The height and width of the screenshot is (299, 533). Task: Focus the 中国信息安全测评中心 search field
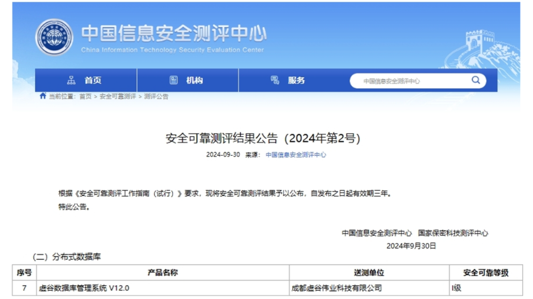tap(418, 81)
